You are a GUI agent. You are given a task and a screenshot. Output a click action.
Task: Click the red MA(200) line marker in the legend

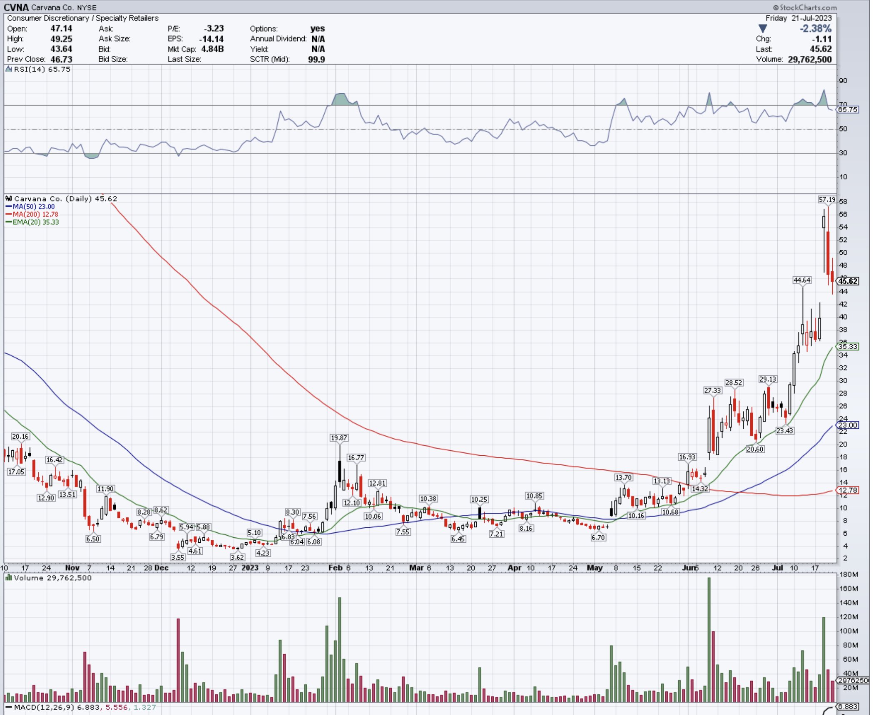point(9,214)
